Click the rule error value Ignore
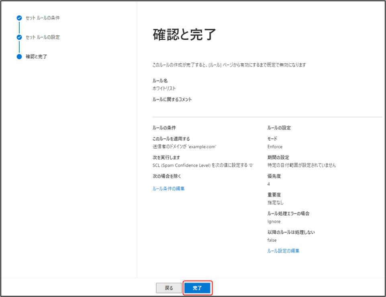 [x=274, y=222]
